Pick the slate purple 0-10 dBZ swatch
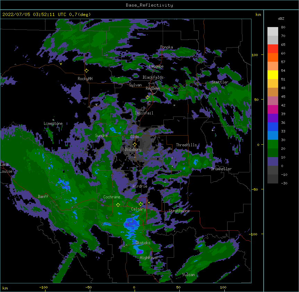The width and height of the screenshot is (299, 292). click(273, 162)
